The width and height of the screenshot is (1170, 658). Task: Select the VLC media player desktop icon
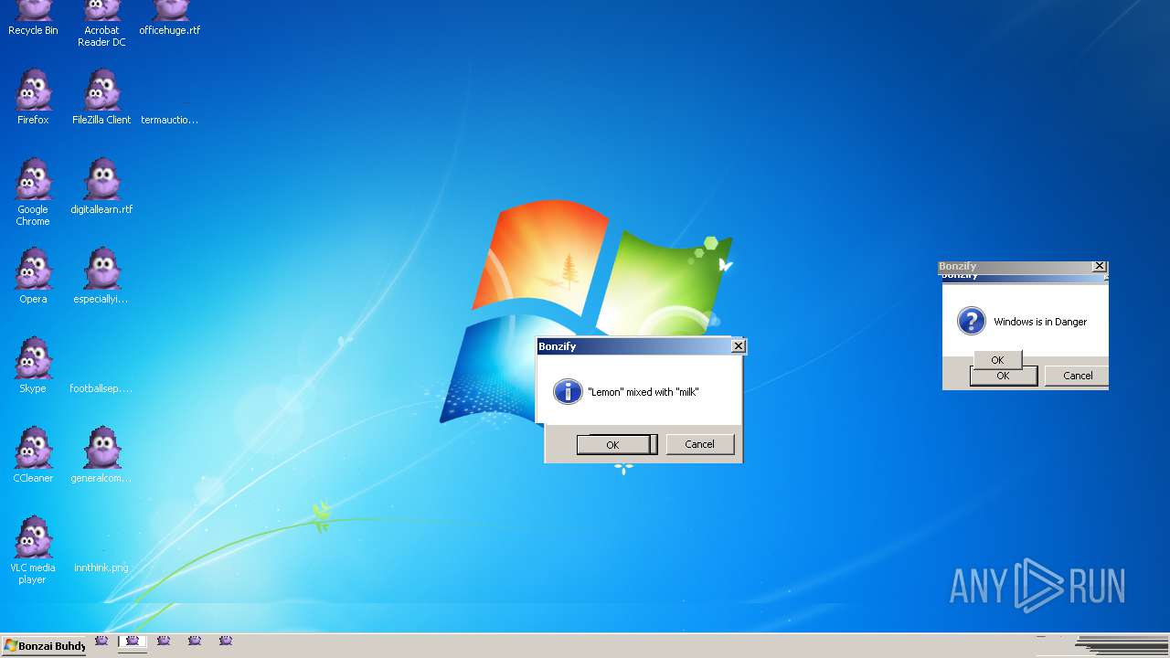pyautogui.click(x=33, y=550)
